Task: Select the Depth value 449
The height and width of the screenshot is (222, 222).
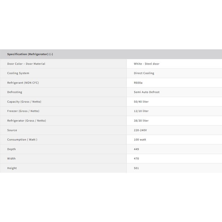Action: pos(136,149)
